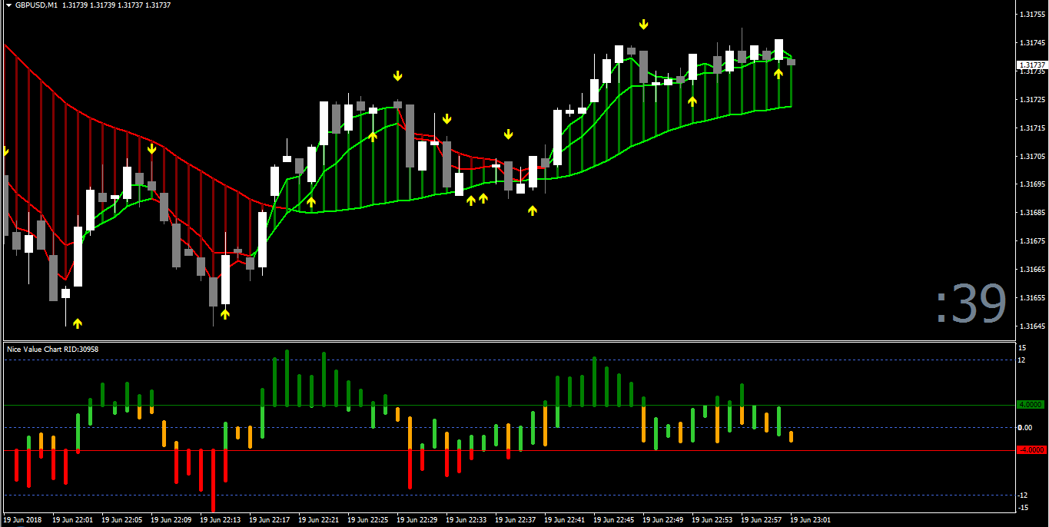1049x527 pixels.
Task: Click the 19 Jun 2018 date label
Action: tap(22, 520)
